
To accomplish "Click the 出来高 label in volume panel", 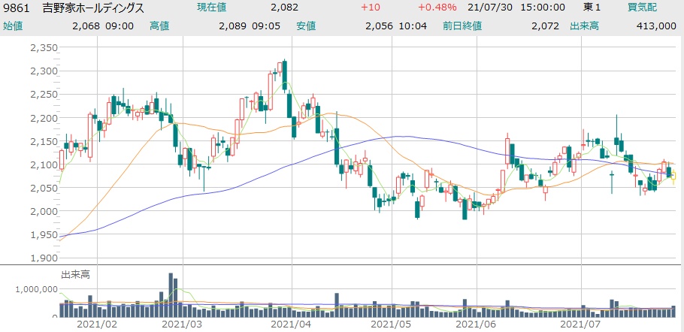I will click(x=74, y=274).
